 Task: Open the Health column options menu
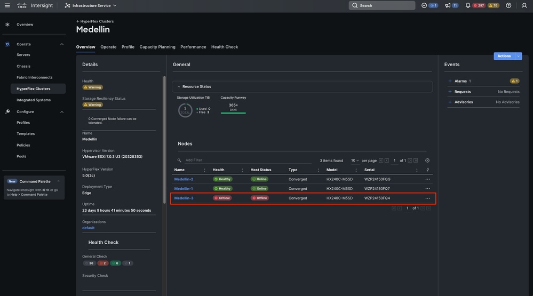coord(242,170)
